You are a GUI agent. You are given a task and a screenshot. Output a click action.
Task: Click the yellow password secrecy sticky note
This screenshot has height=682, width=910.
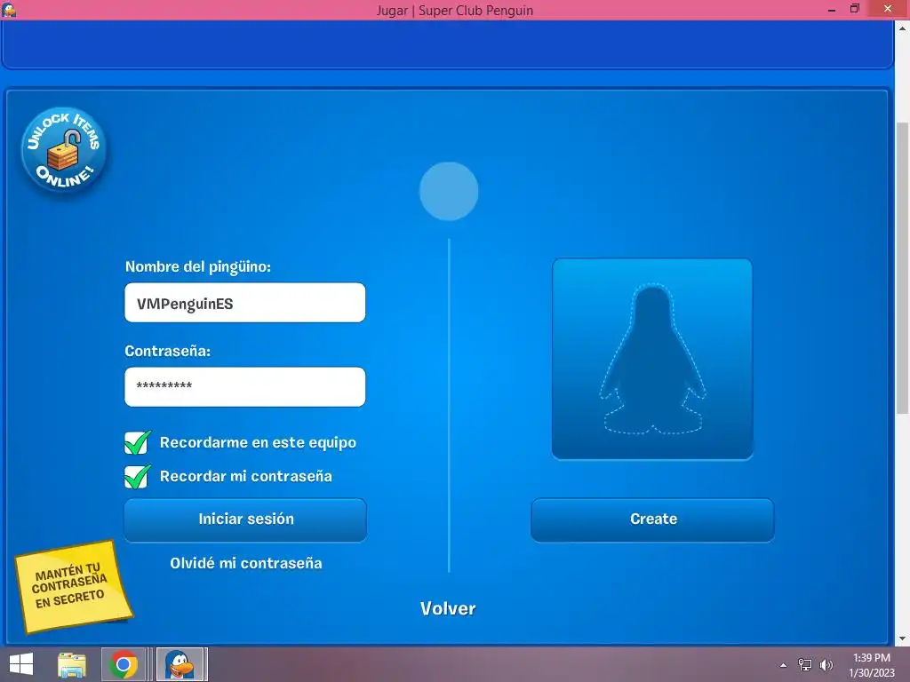(x=73, y=586)
